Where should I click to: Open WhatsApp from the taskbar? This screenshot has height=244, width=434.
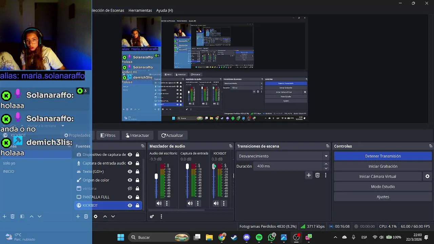click(x=272, y=237)
